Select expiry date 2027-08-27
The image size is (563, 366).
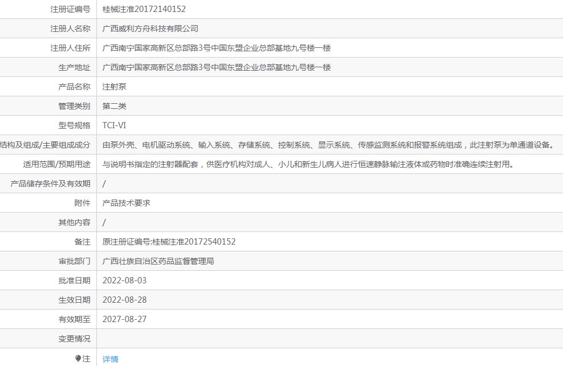click(x=124, y=319)
